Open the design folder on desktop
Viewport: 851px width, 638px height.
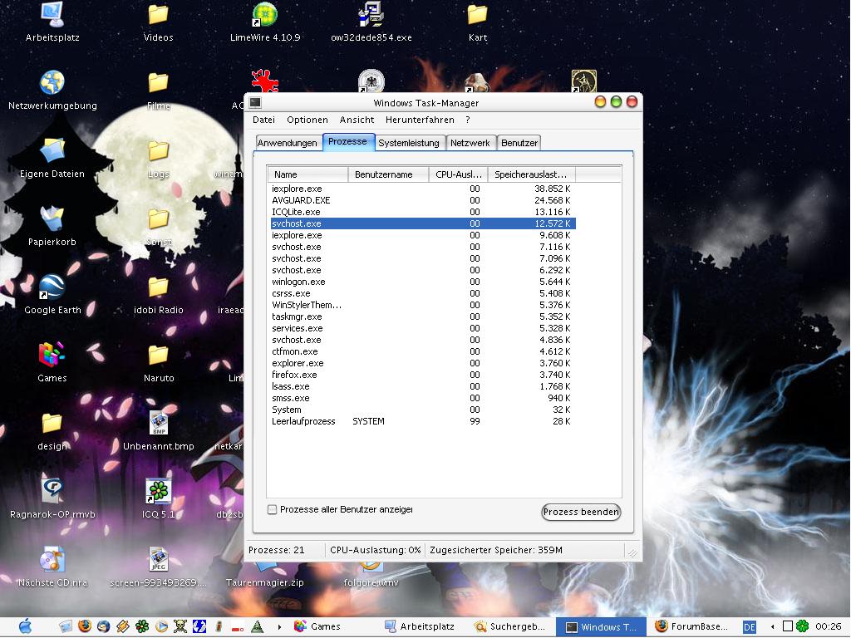tap(52, 431)
